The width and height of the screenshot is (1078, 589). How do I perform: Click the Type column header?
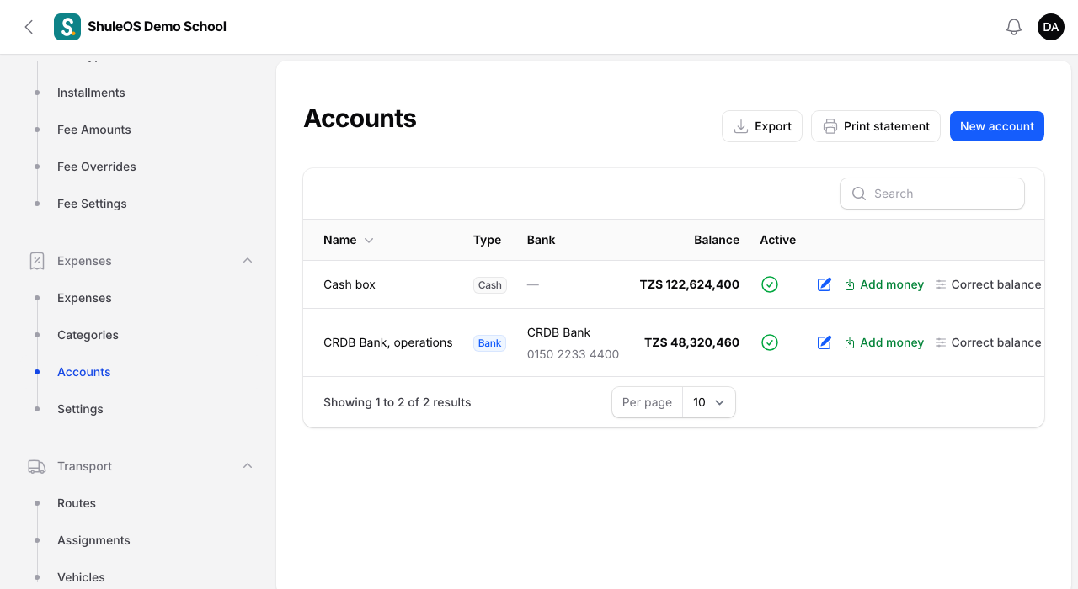487,240
